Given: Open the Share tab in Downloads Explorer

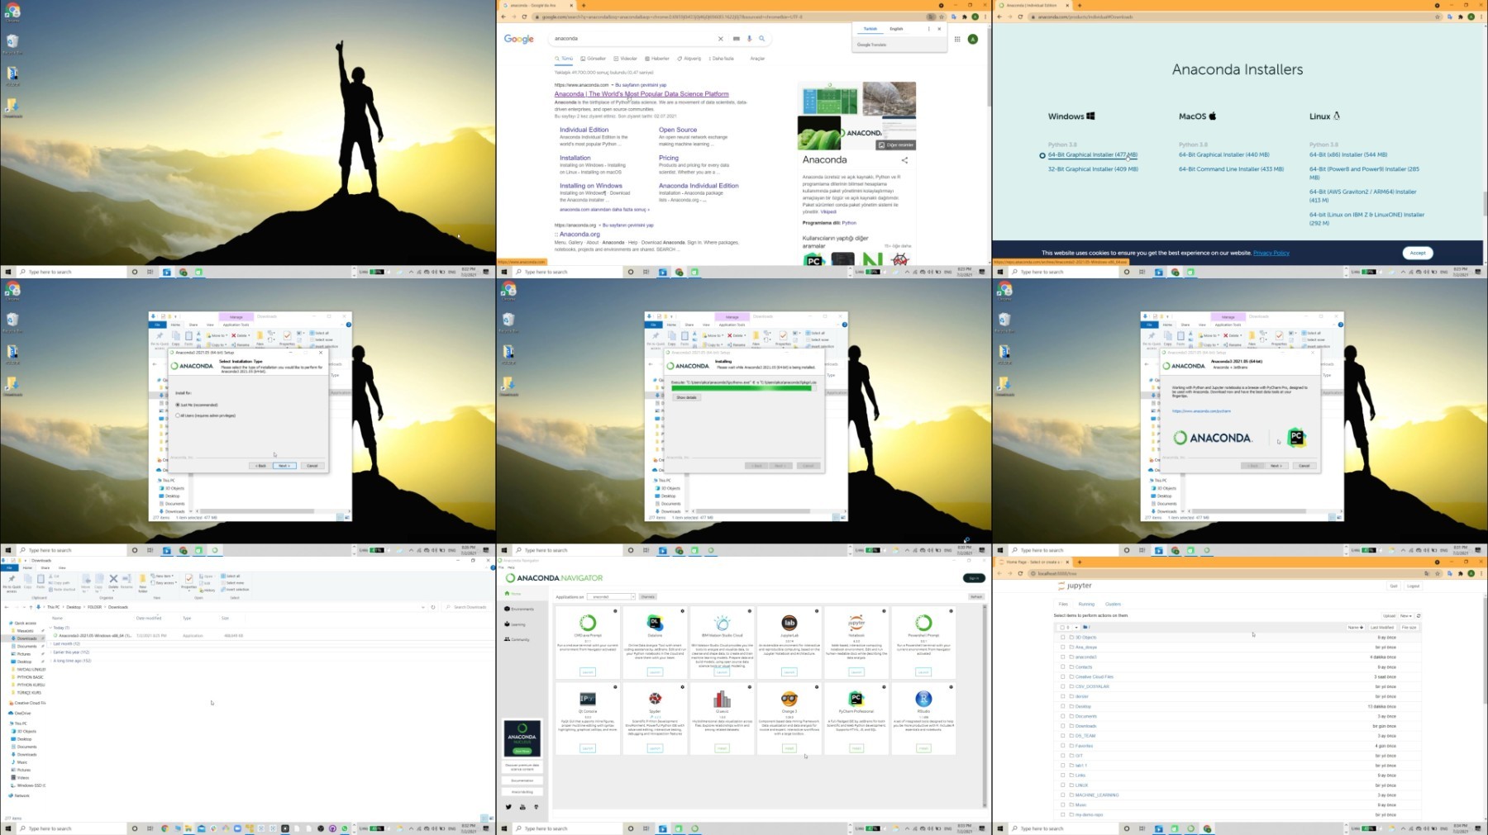Looking at the screenshot, I should (45, 568).
